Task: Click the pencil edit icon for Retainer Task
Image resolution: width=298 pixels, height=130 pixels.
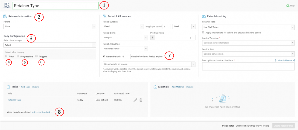Action: 135,100
